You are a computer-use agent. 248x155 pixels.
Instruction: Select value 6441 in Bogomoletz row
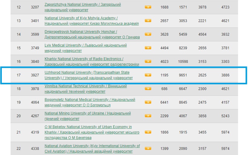[164, 102]
